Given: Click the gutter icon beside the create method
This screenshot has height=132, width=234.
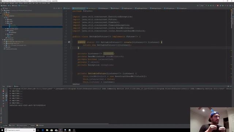Looking at the screenshot, I should click(x=69, y=42).
